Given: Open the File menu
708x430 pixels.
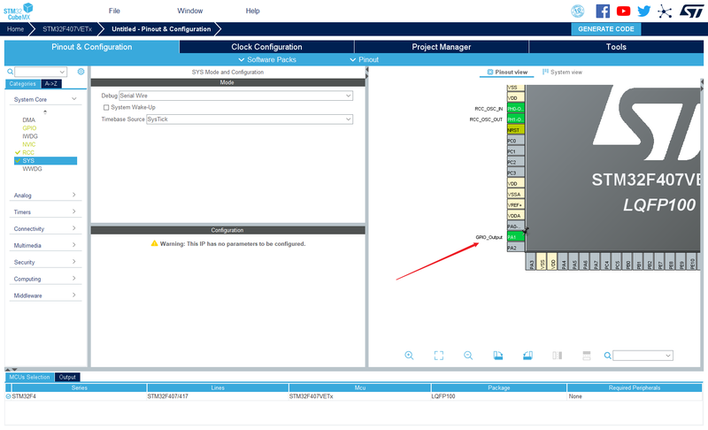Looking at the screenshot, I should [x=114, y=11].
